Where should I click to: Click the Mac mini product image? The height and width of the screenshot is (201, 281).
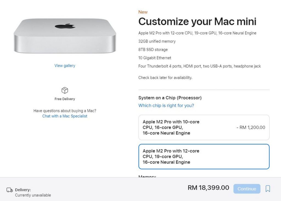click(x=65, y=36)
